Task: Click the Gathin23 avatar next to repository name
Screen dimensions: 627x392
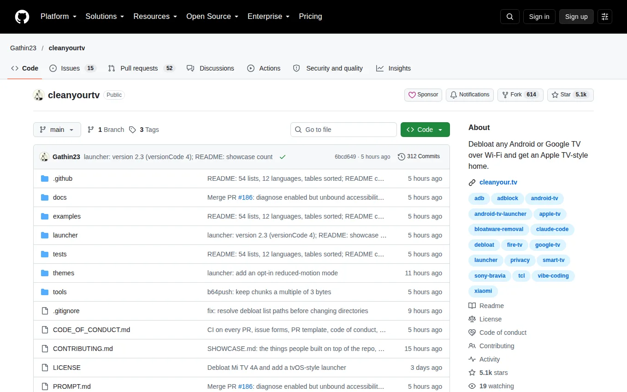Action: (39, 95)
